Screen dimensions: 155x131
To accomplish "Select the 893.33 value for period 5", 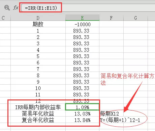I will click(82, 56).
